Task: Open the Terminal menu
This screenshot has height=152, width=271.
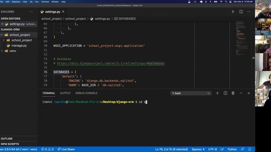Action: tap(45, 2)
